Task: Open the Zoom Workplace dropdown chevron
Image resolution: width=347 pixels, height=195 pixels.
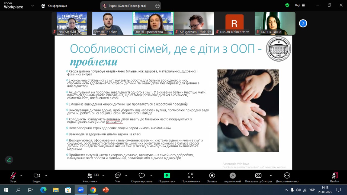Action: 33,5
